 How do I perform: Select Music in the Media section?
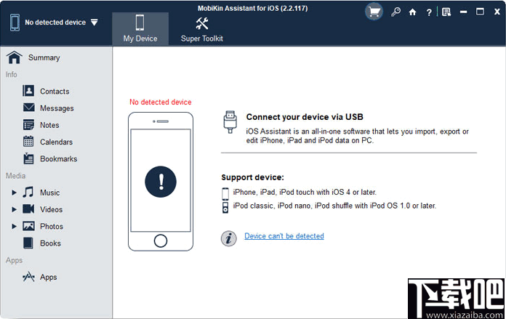coord(49,193)
